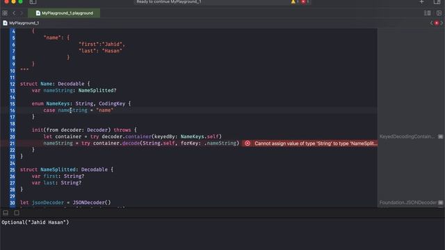This screenshot has height=250, width=445.
Task: Click Quick Look icon beside Foundation.JSONDecoder result
Action: (x=440, y=202)
